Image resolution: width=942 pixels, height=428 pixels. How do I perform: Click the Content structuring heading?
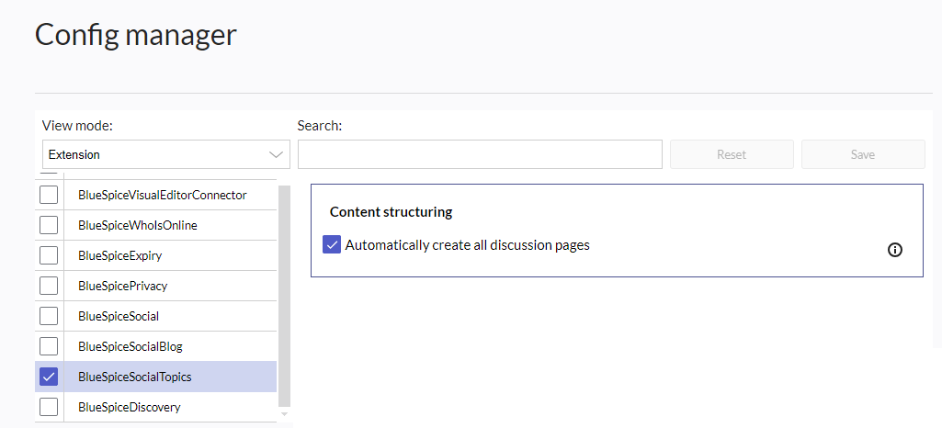(392, 212)
